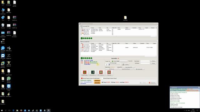
Task: Click the Exit Nodes input field
Action: [x=145, y=63]
